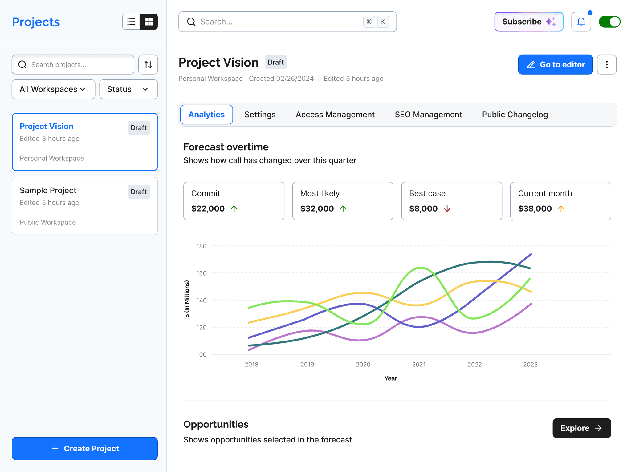The image size is (631, 472).
Task: Open the notifications bell
Action: 581,22
